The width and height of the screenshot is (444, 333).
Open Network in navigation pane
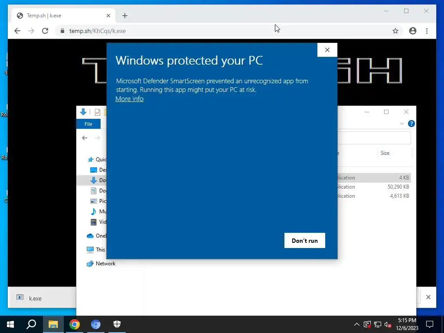[101, 263]
